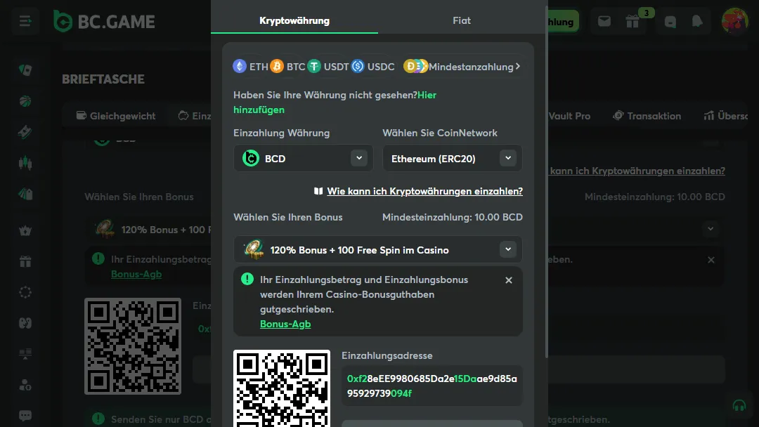
Task: Expand the 120% Bonus selection dropdown
Action: 378,249
